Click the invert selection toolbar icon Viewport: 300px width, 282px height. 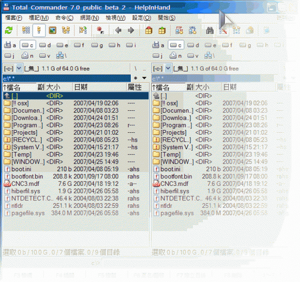(83, 30)
